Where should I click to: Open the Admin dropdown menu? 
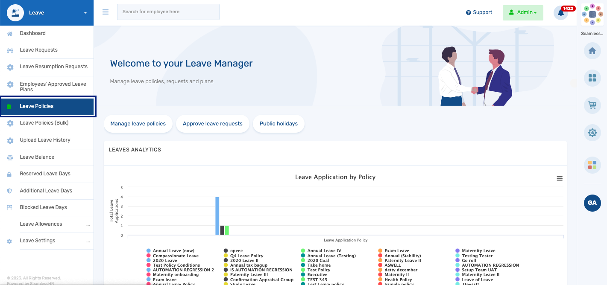[x=523, y=12]
